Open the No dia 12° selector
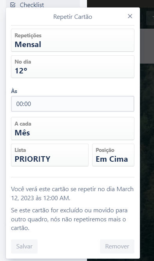The image size is (154, 261). (x=72, y=67)
